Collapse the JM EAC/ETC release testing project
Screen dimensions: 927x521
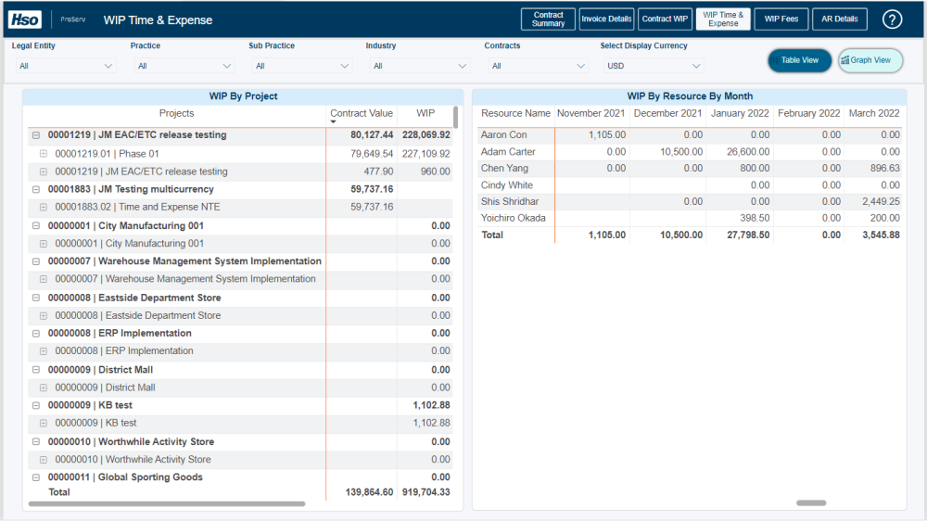pos(36,135)
